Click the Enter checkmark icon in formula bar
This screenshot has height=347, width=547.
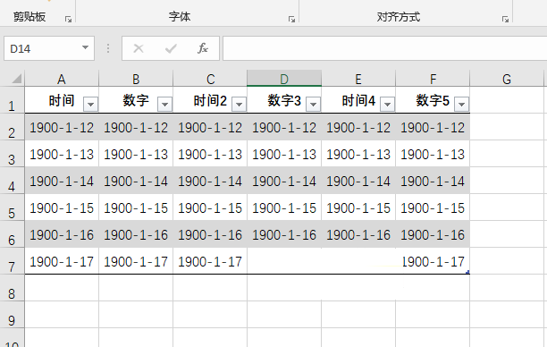(x=171, y=48)
